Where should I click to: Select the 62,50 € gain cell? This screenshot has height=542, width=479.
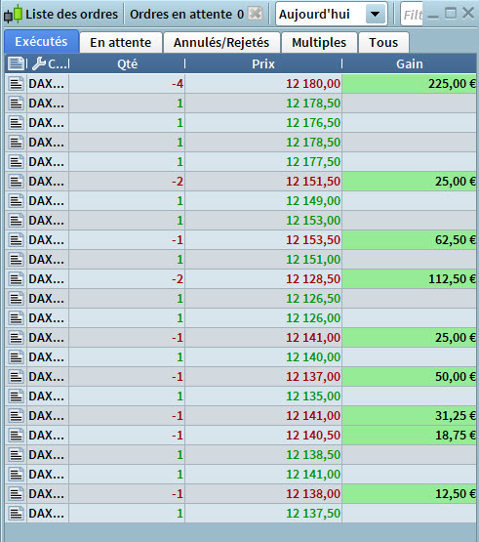[409, 240]
